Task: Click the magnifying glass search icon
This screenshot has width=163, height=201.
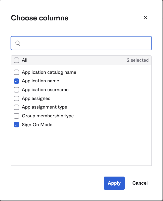Action: coord(18,43)
